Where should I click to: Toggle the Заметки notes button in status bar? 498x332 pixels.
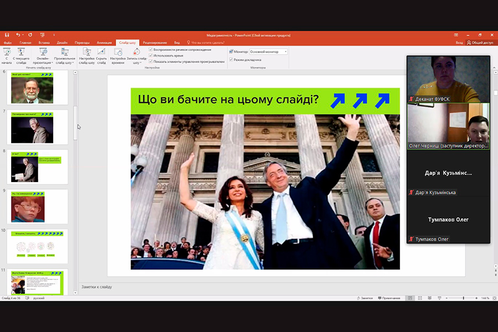[365, 298]
